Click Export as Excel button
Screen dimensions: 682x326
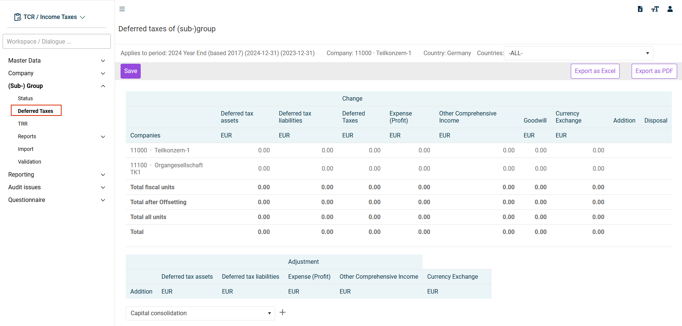point(595,71)
